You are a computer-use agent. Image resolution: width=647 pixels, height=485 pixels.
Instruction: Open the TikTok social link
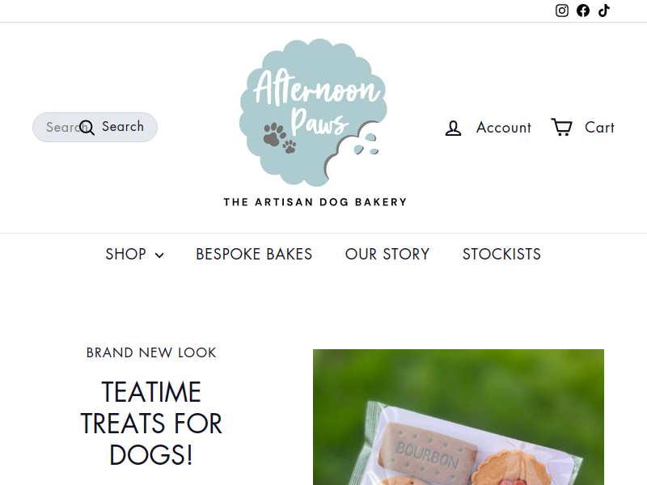click(604, 11)
